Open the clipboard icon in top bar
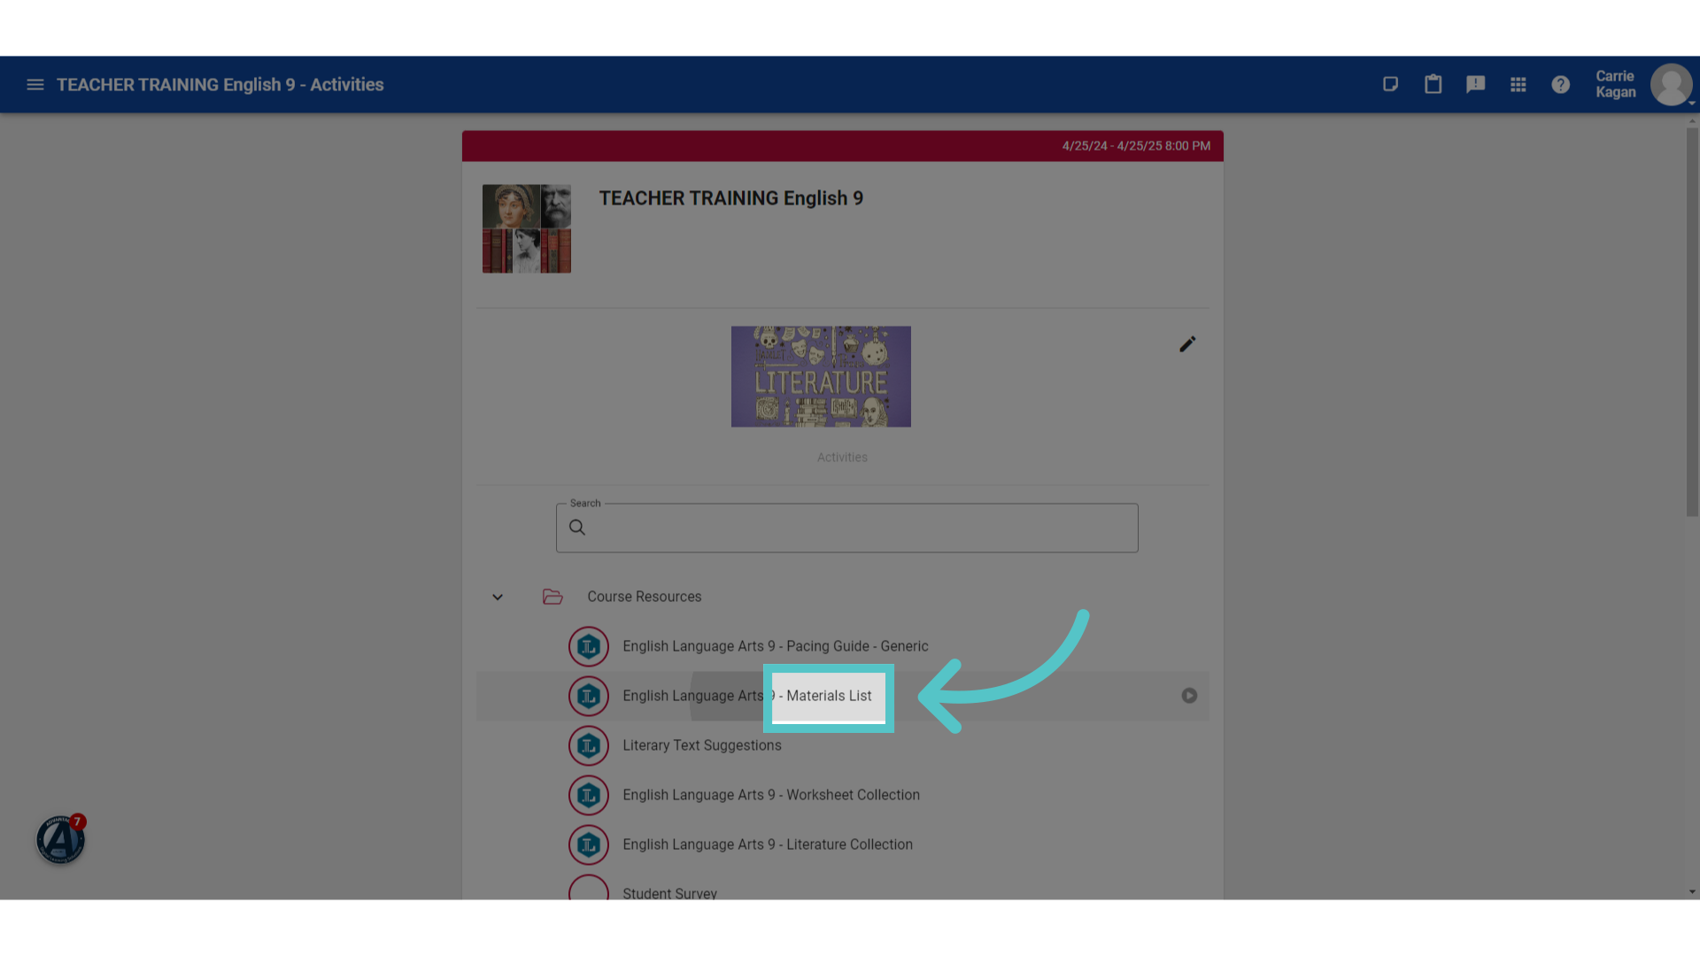Screen dimensions: 1700x956 click(x=1433, y=84)
